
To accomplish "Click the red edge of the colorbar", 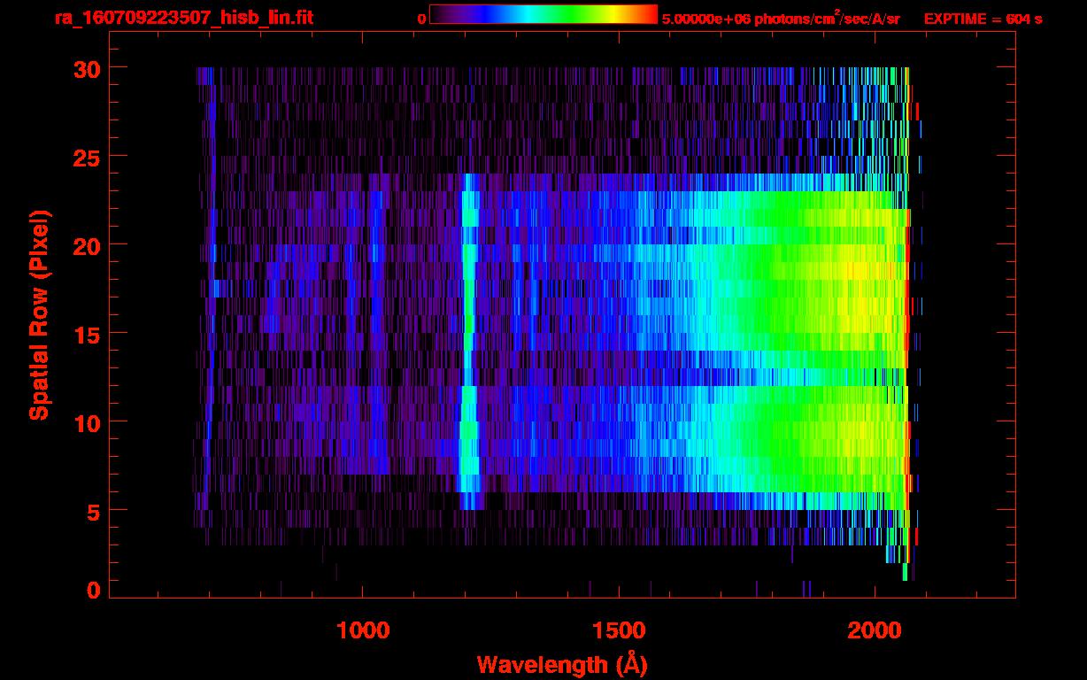I will tap(653, 14).
